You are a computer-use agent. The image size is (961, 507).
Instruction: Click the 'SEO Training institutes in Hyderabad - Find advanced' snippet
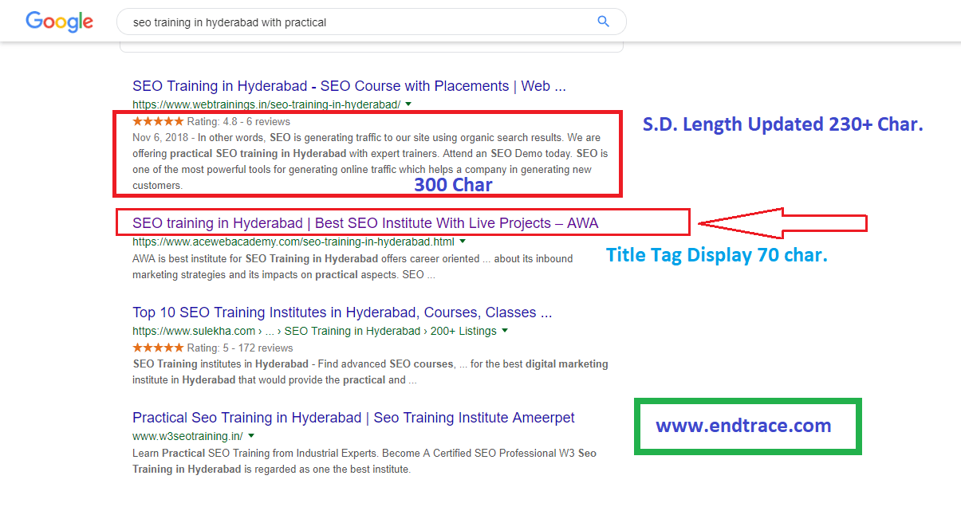370,371
